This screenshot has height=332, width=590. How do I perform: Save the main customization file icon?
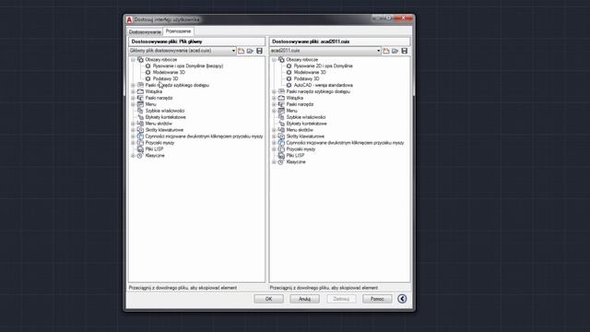click(259, 51)
